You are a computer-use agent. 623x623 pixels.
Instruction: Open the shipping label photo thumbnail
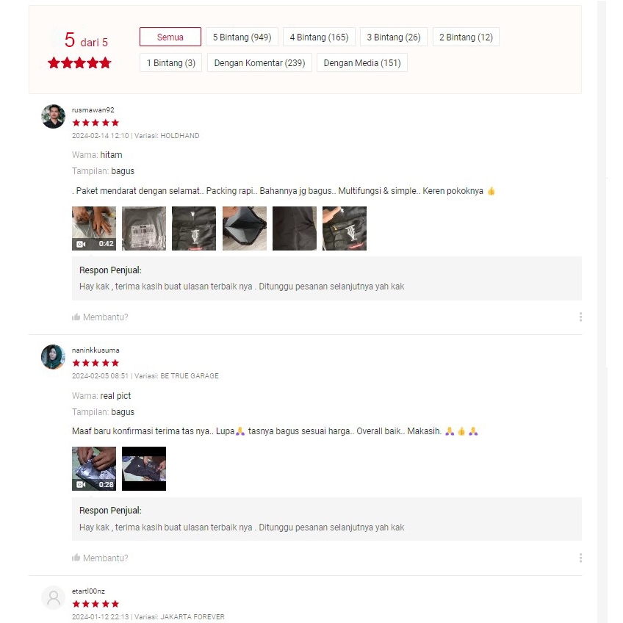pos(144,228)
